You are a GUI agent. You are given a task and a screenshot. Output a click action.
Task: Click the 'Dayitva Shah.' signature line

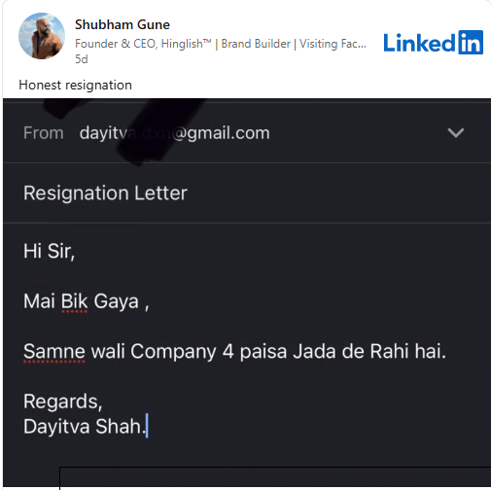tap(85, 426)
